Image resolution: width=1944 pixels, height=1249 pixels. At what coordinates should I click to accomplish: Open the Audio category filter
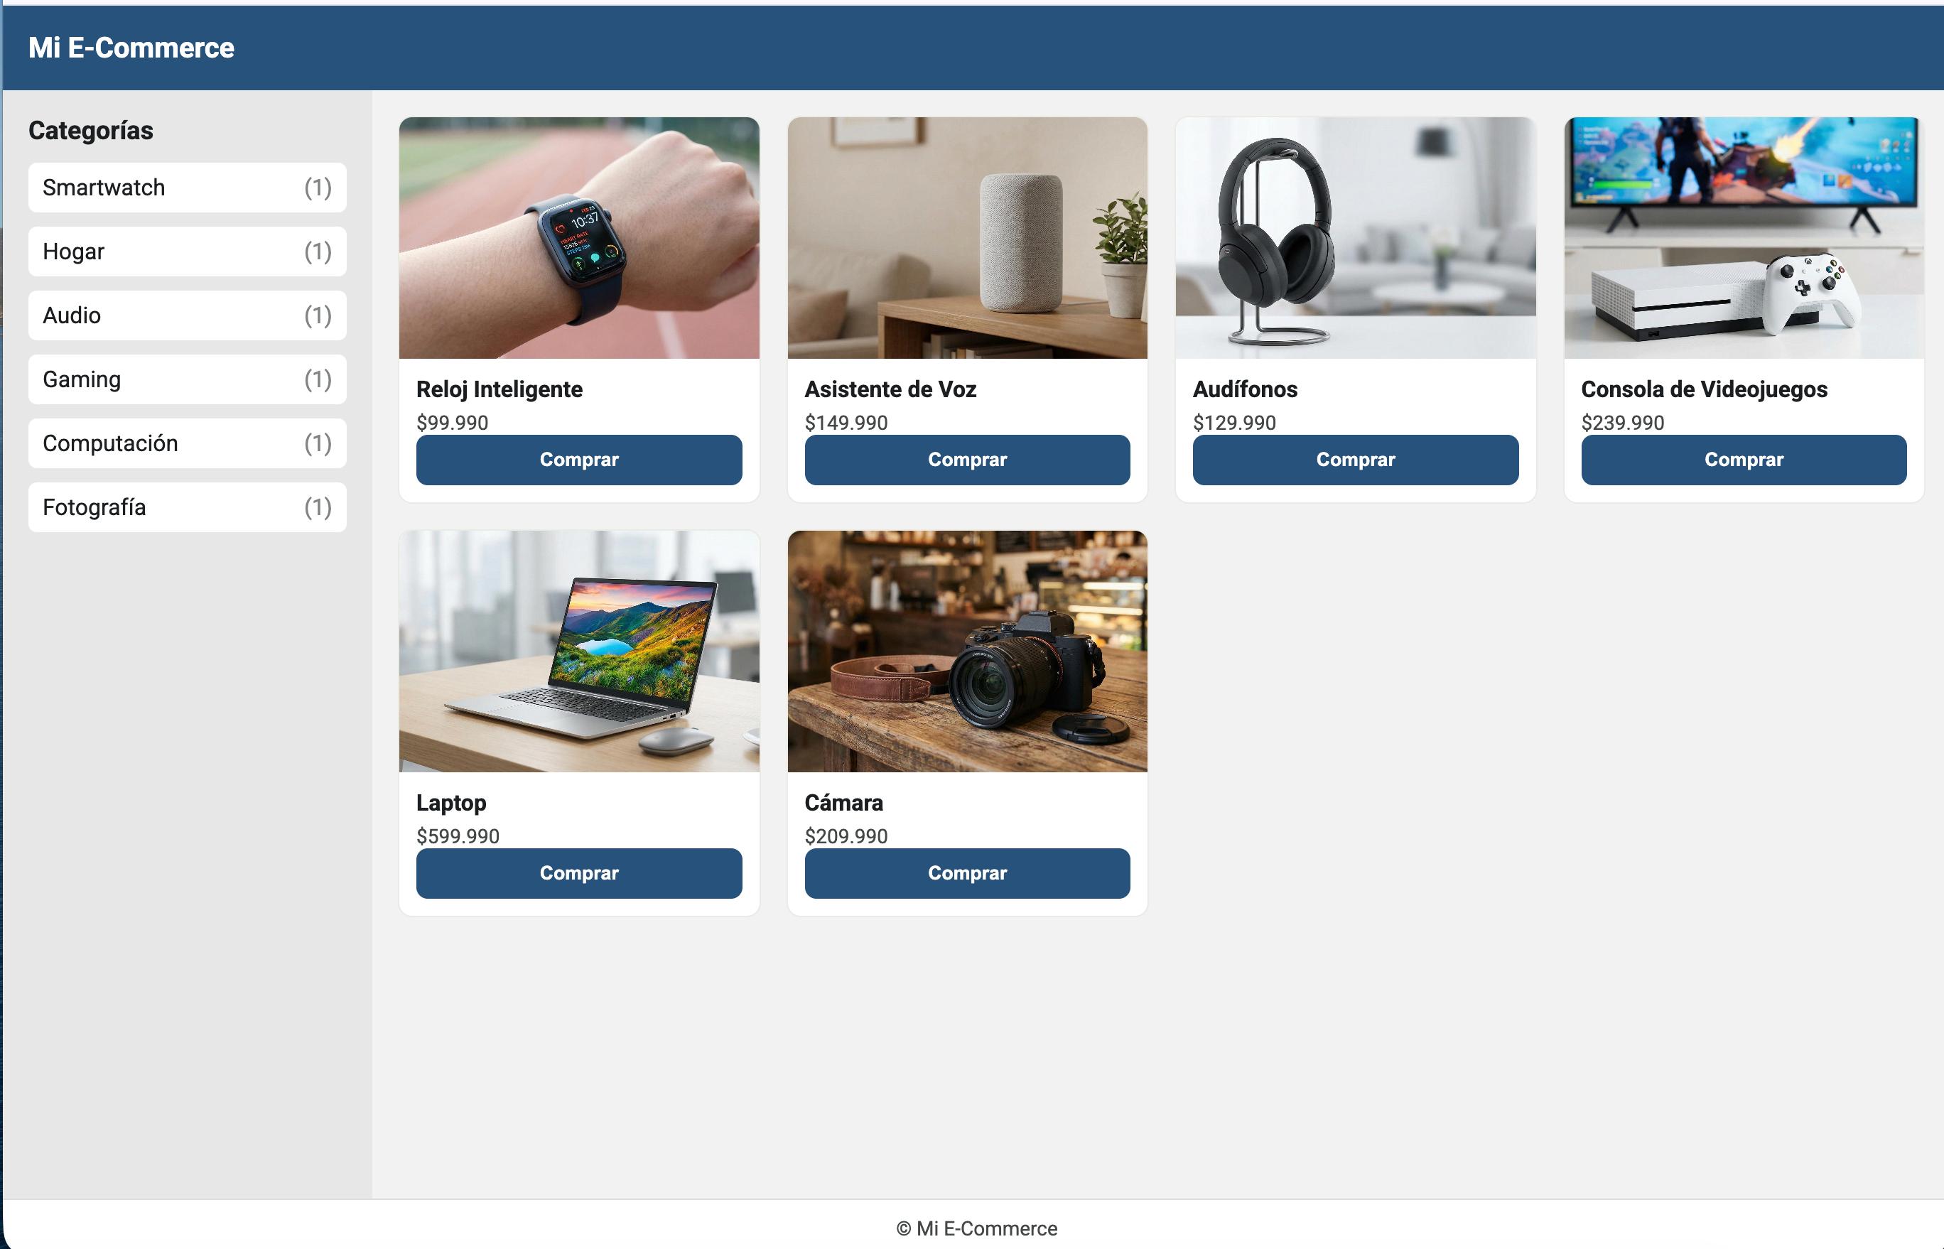(x=188, y=315)
